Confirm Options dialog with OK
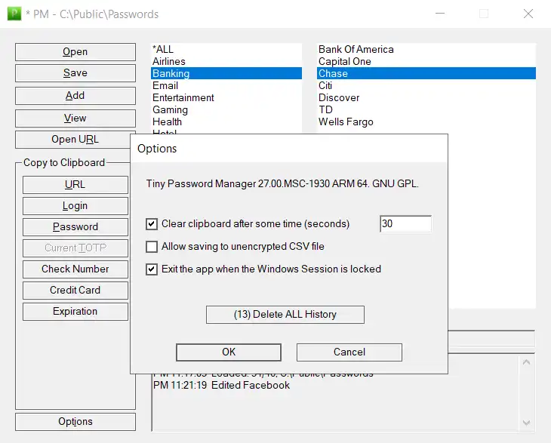Image resolution: width=551 pixels, height=443 pixels. [229, 352]
